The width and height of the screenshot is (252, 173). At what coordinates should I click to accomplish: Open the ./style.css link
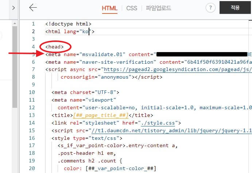tap(158, 123)
